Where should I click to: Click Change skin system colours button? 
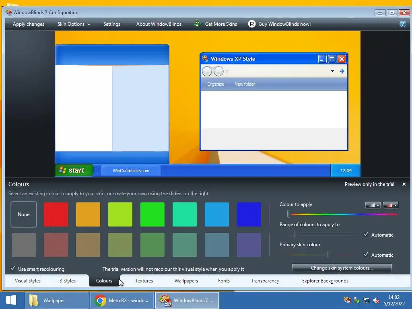click(342, 268)
